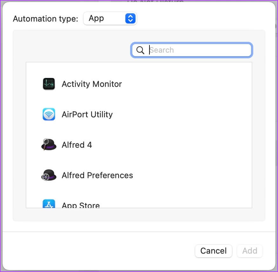Click the Alfred Preferences hat icon
The width and height of the screenshot is (278, 272).
(49, 175)
